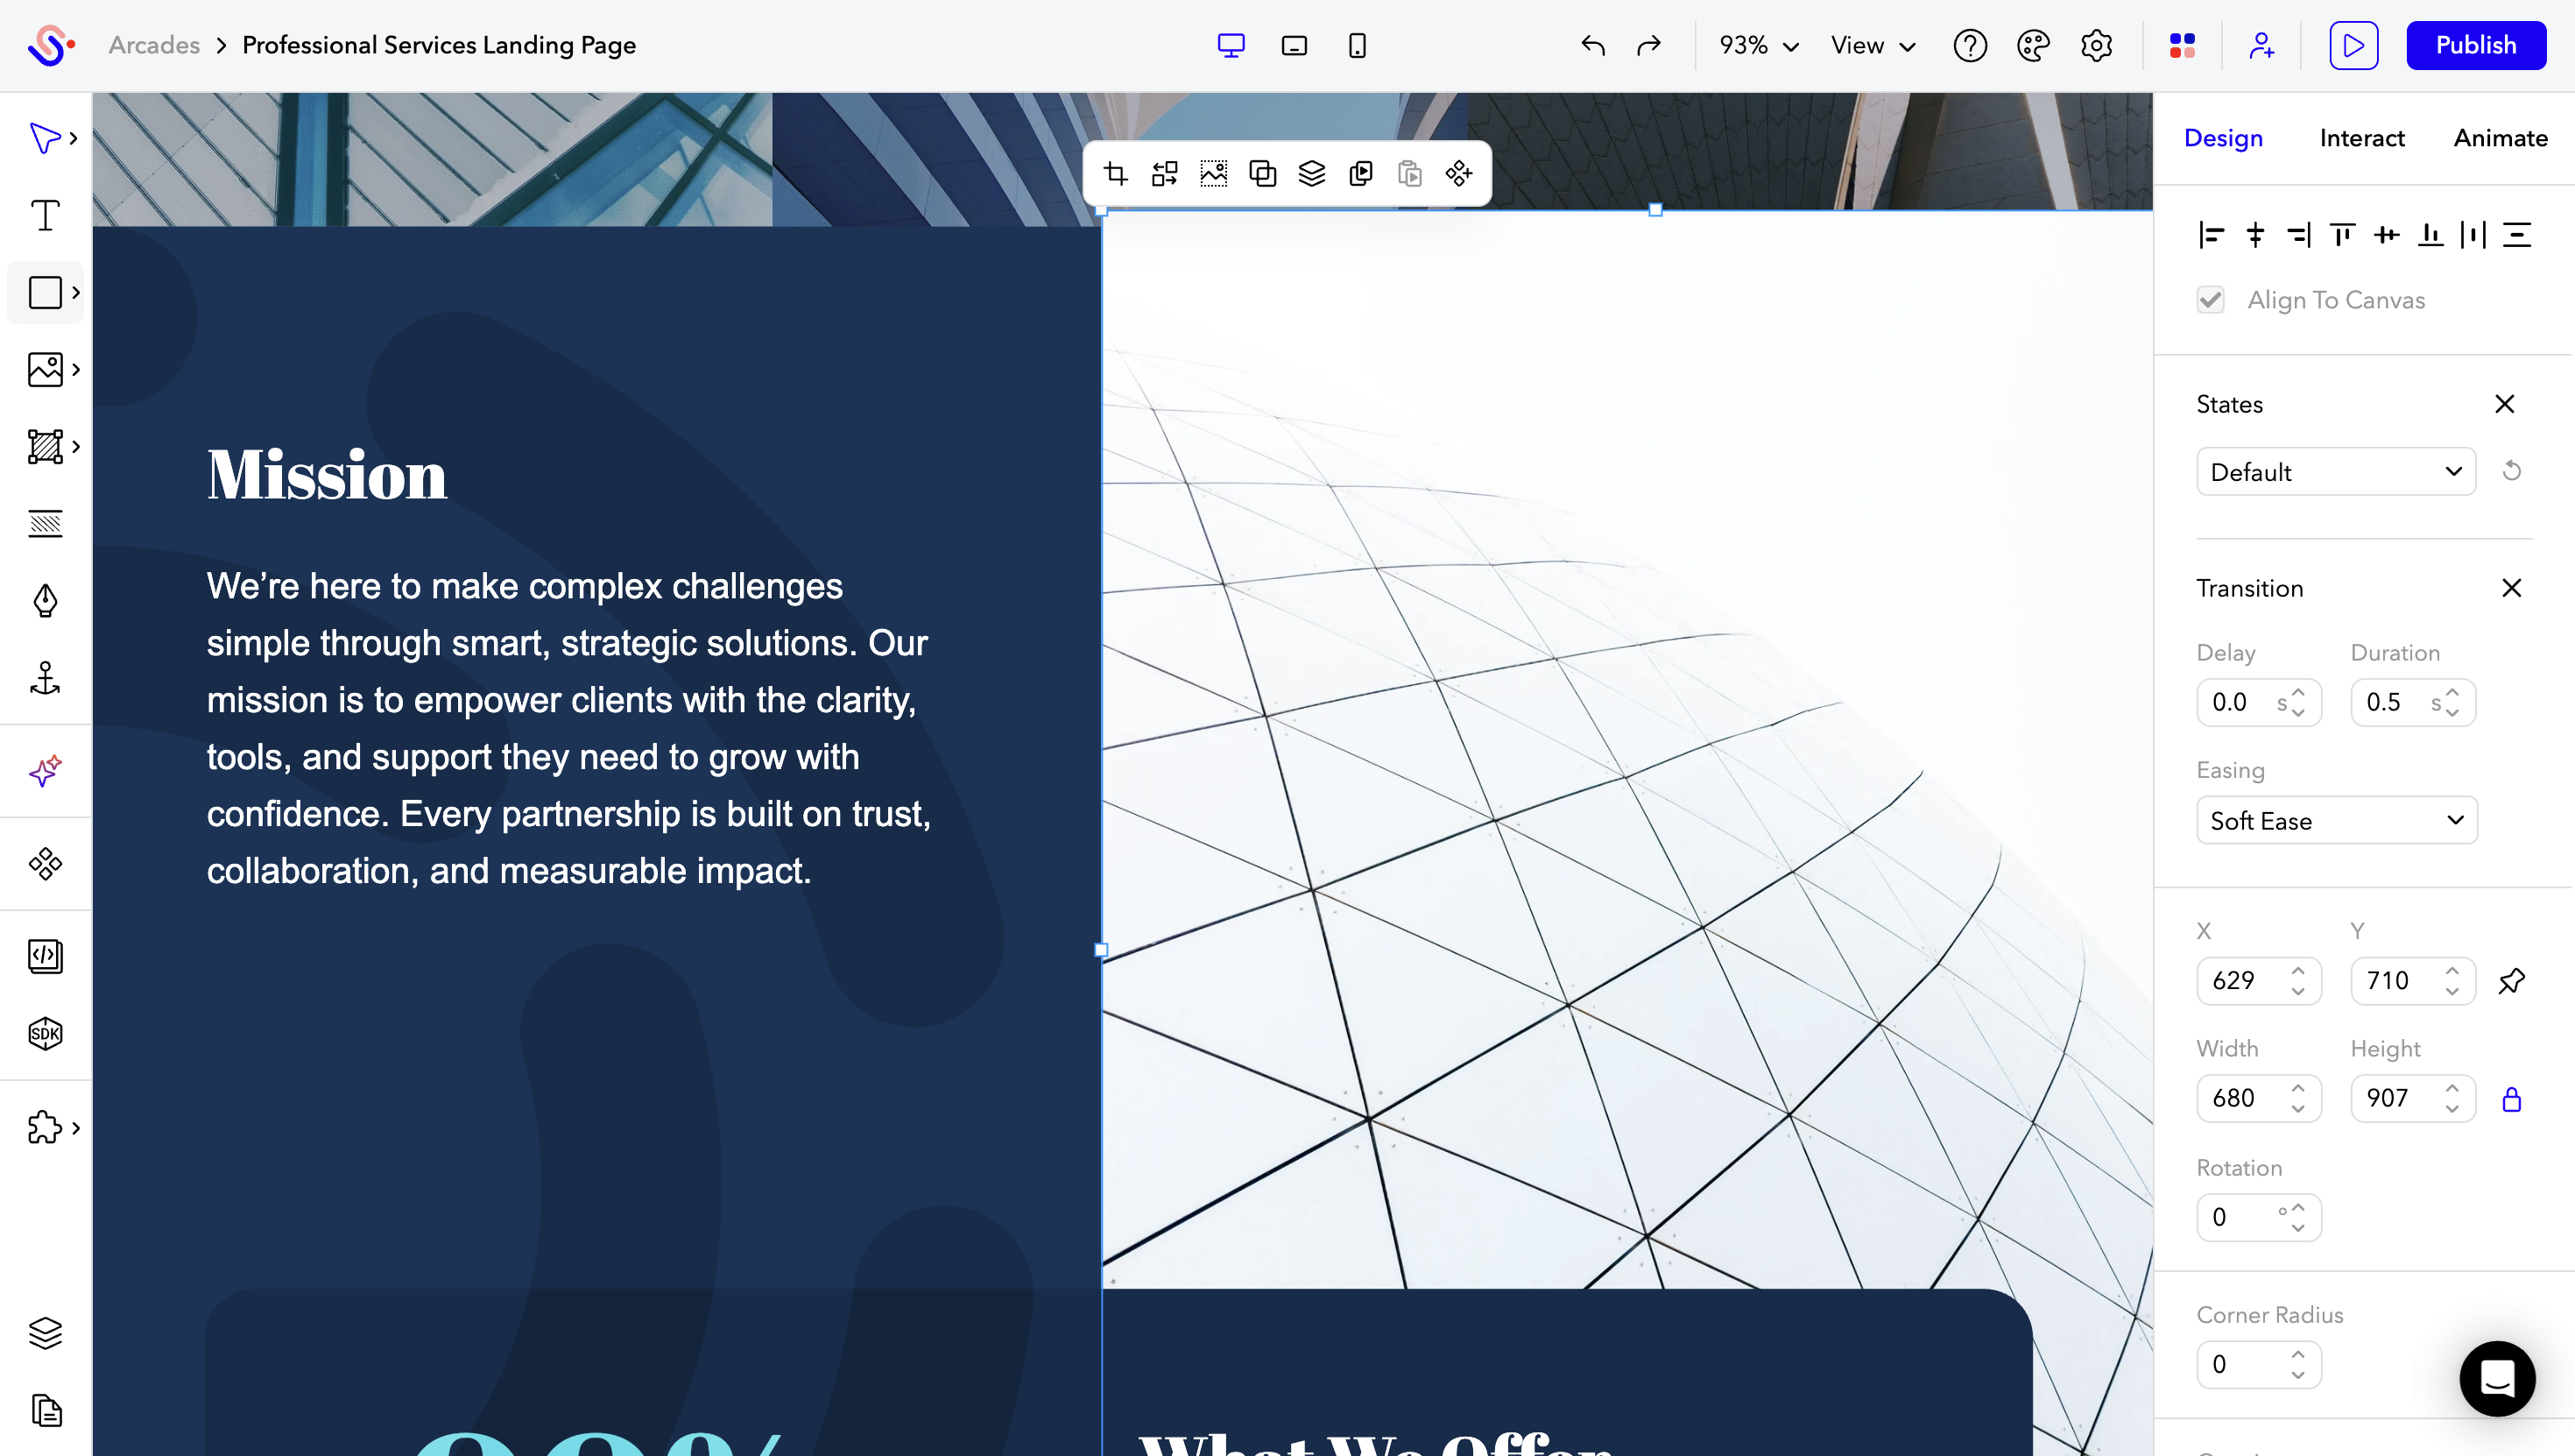Toggle the position pin icon
The height and width of the screenshot is (1456, 2575).
[x=2511, y=981]
